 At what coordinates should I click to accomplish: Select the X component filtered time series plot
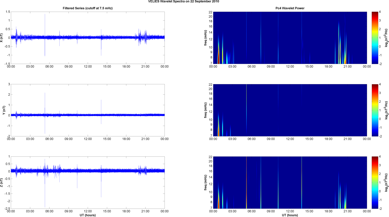click(88, 38)
